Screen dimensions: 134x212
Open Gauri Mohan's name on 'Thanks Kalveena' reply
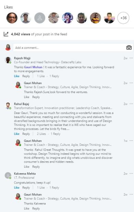(x=33, y=195)
